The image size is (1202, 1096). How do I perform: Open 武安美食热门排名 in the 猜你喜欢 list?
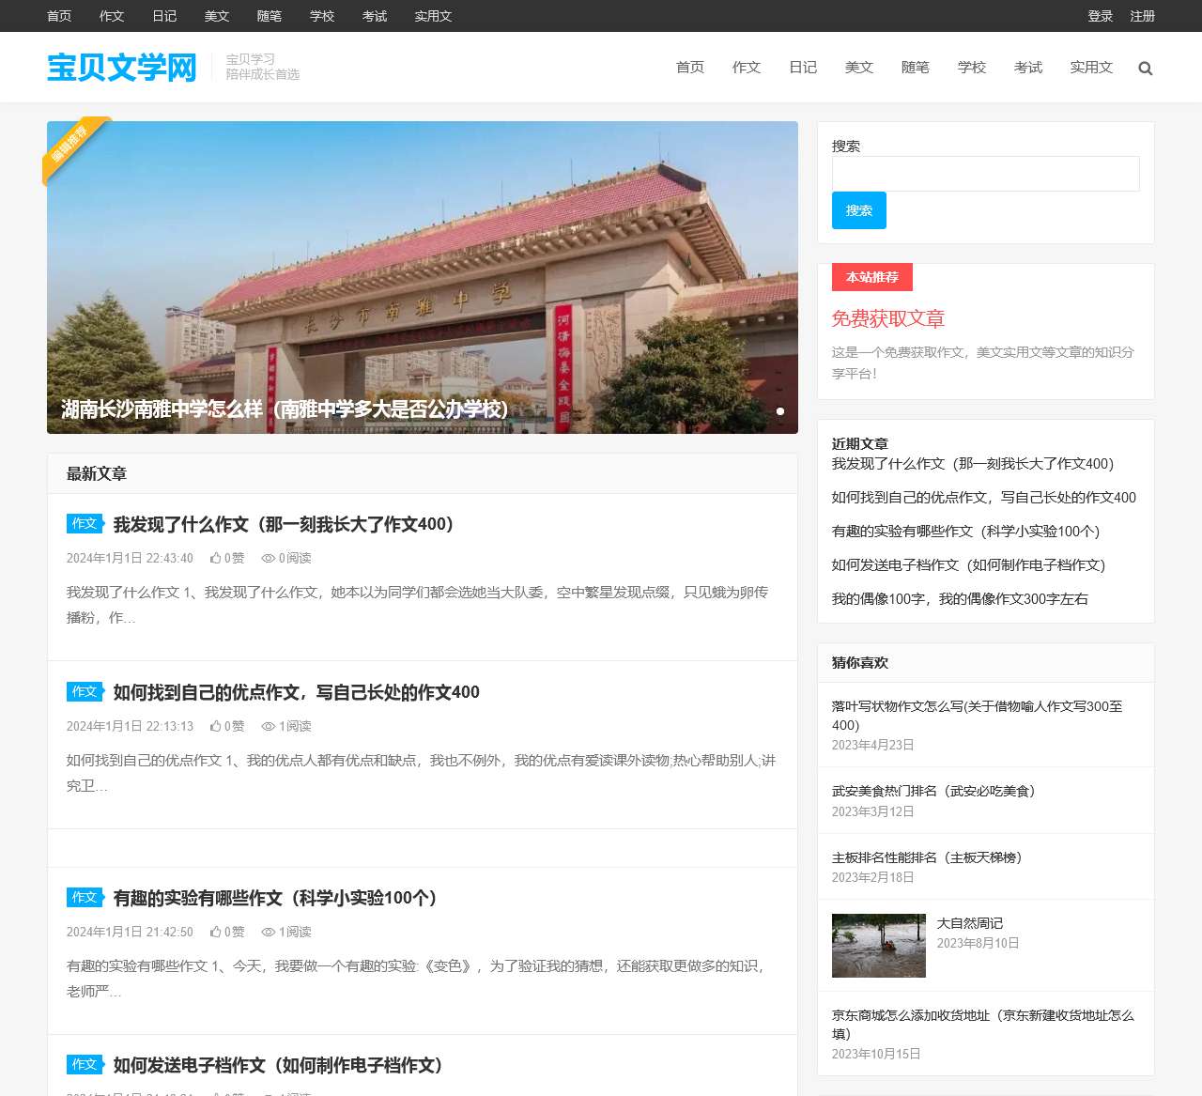click(x=932, y=791)
